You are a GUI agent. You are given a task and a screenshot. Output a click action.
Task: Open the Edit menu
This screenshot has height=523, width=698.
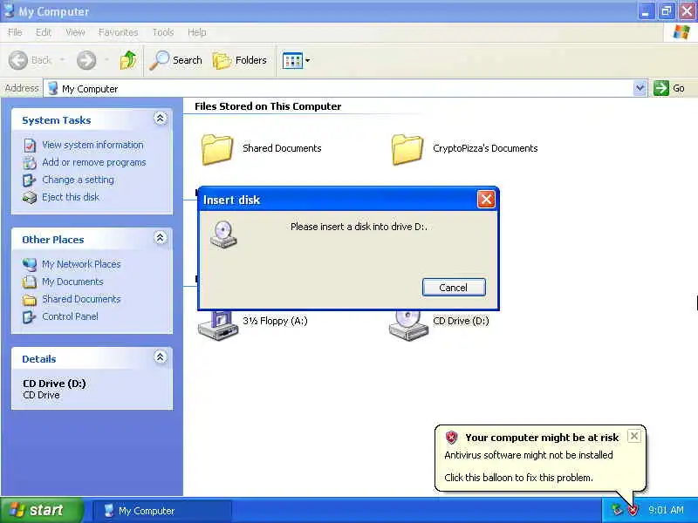pos(43,32)
